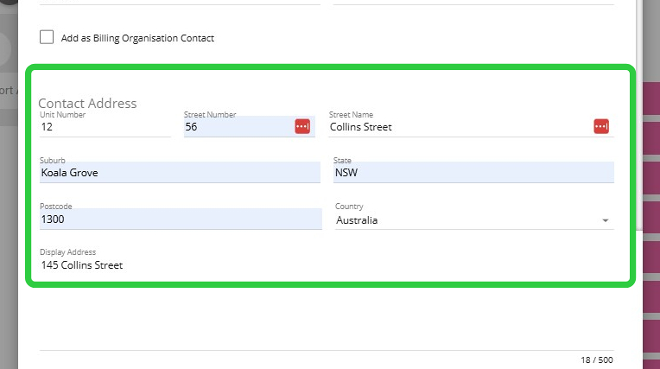
Task: Click the dialog's vertical scrollbar
Action: 639,112
